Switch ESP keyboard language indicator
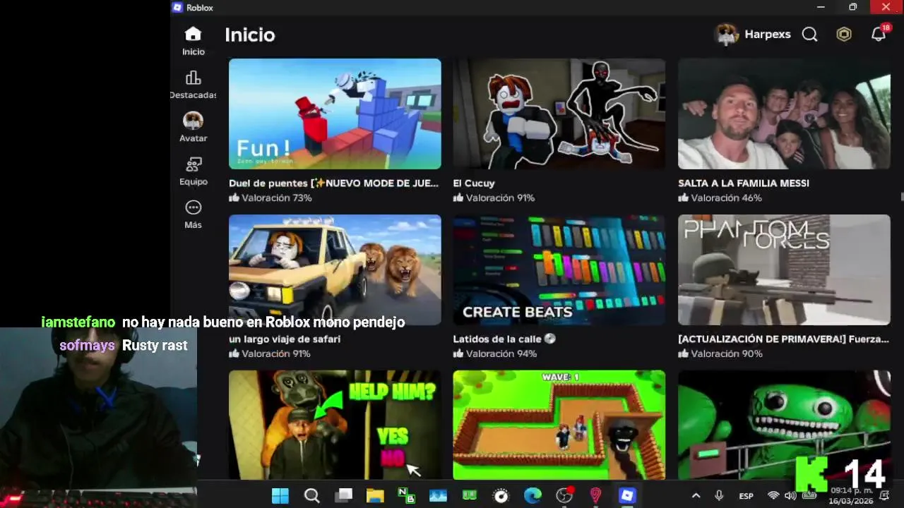 746,496
